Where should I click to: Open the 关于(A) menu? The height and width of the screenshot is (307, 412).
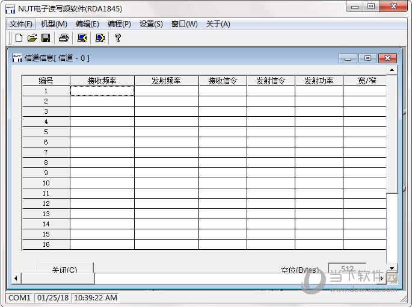pos(218,24)
